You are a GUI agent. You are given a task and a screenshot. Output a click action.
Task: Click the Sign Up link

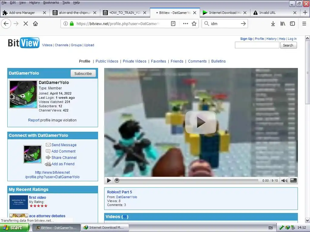[x=246, y=39]
